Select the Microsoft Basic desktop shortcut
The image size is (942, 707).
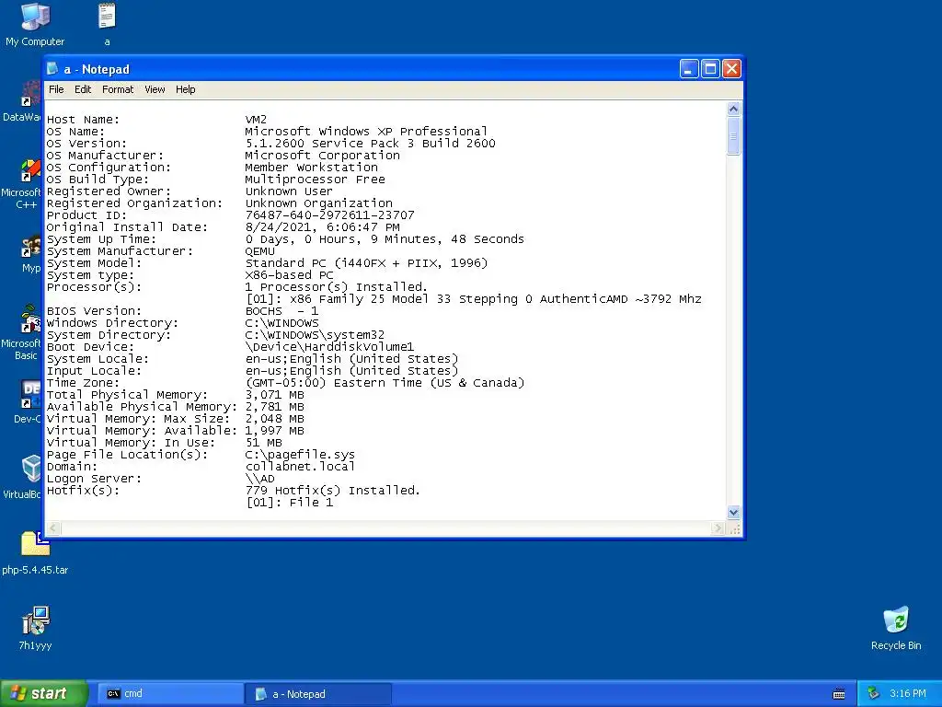coord(22,333)
